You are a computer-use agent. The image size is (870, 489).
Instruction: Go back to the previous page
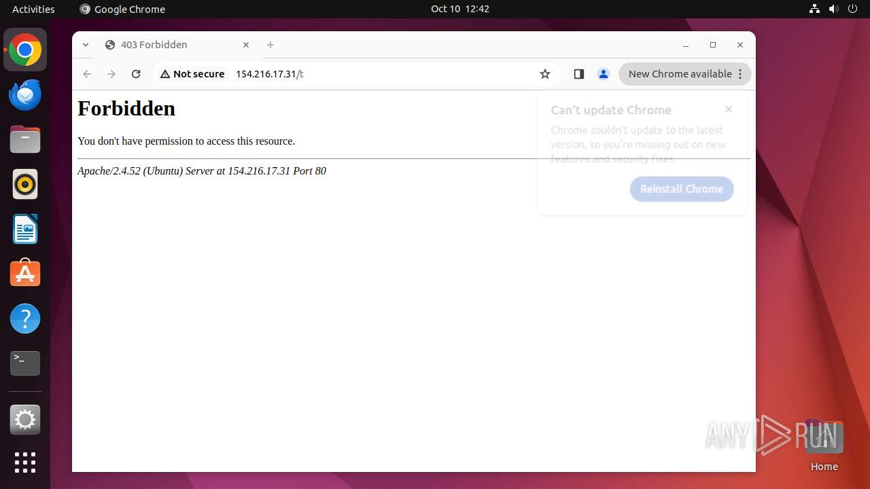pyautogui.click(x=87, y=74)
